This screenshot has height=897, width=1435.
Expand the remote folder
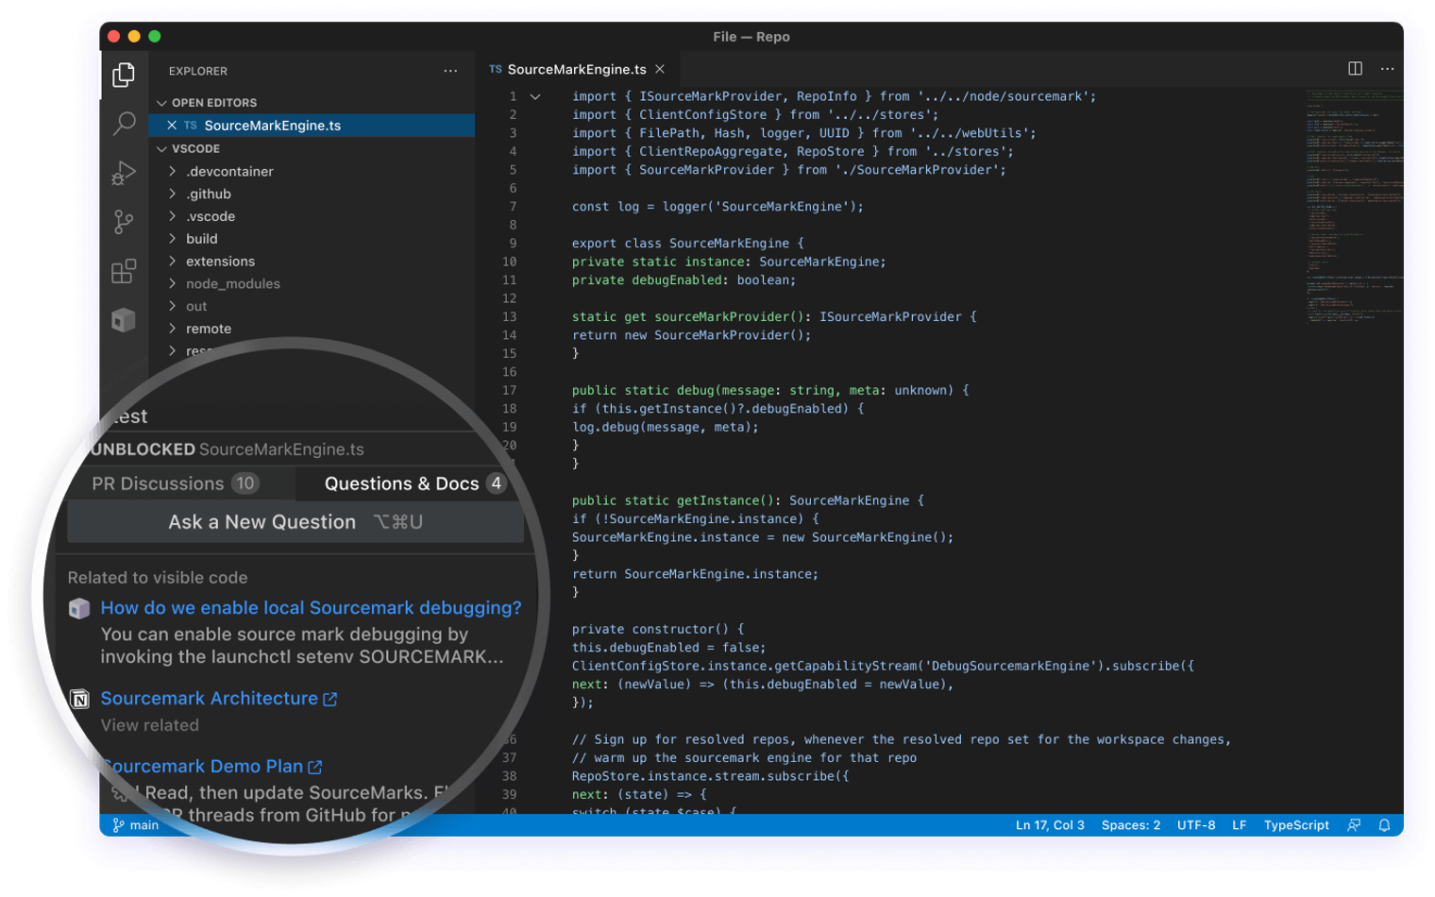click(x=173, y=329)
